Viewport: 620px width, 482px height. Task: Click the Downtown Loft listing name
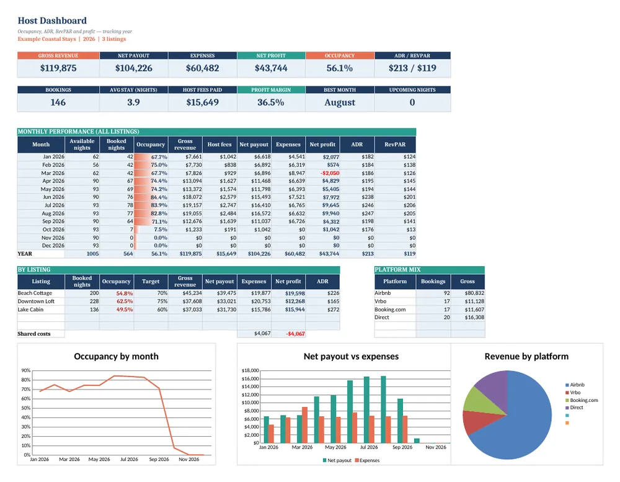(x=36, y=301)
